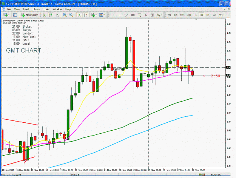Switch to line chart type
This screenshot has width=236, height=178.
coord(57,15)
